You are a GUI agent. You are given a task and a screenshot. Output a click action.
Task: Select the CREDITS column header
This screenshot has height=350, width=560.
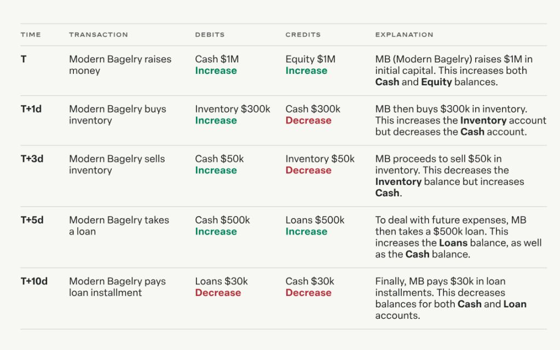tap(303, 34)
